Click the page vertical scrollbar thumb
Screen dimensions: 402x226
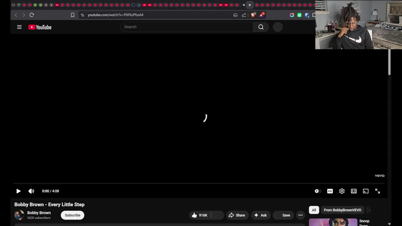[x=389, y=62]
